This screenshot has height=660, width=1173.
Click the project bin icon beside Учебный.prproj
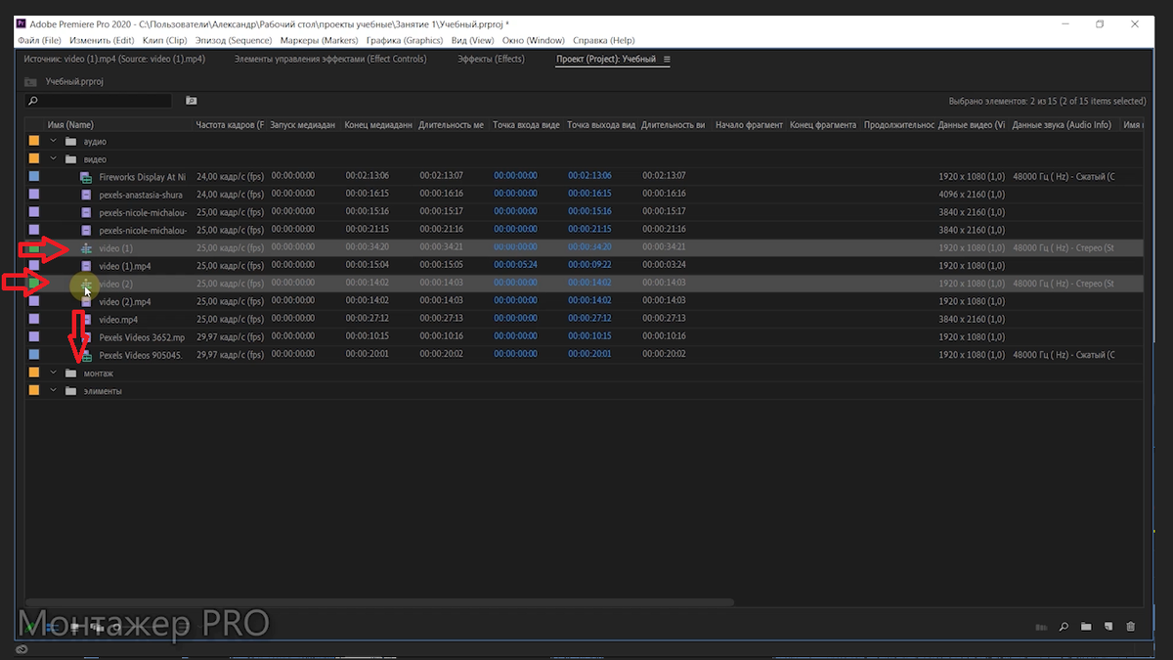point(31,82)
